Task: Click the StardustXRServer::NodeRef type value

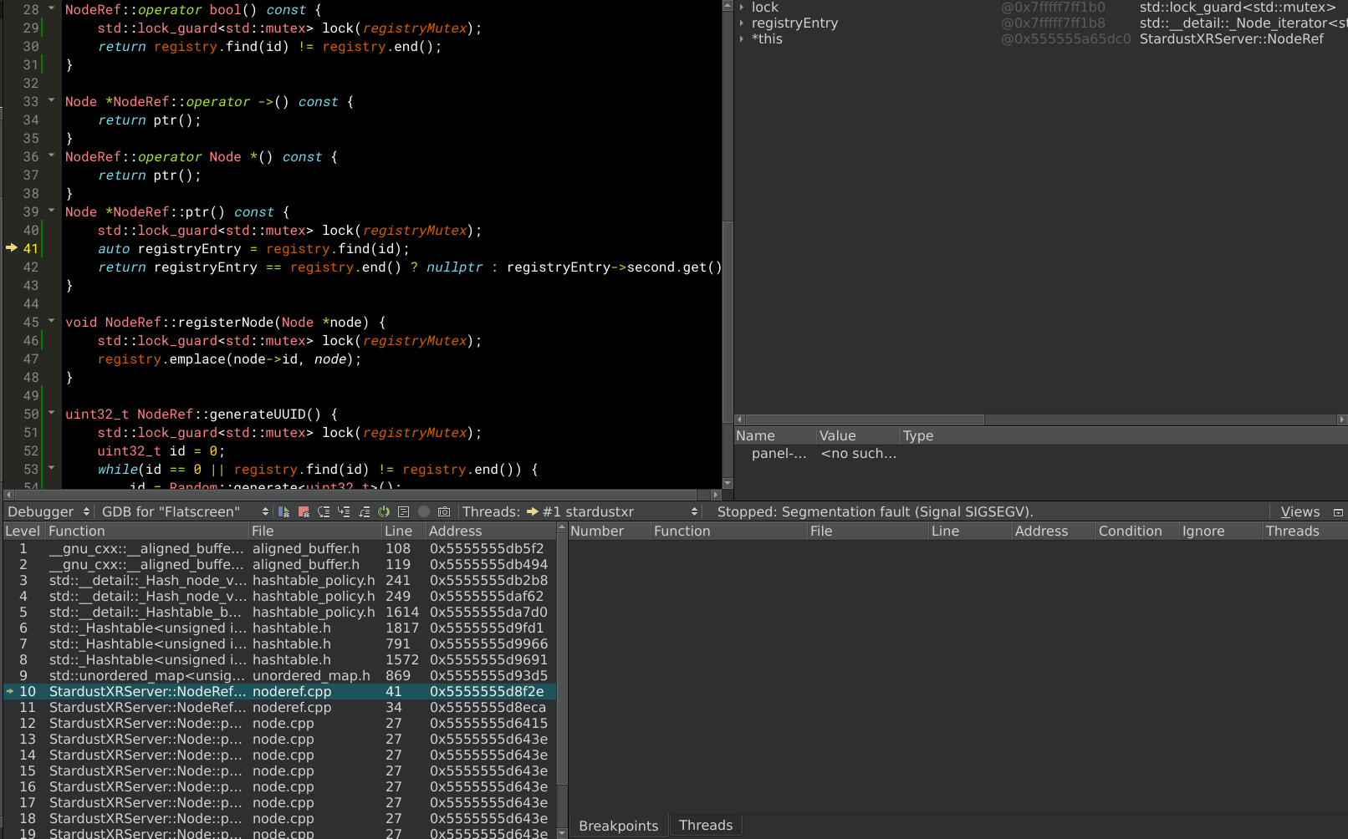Action: coord(1231,38)
